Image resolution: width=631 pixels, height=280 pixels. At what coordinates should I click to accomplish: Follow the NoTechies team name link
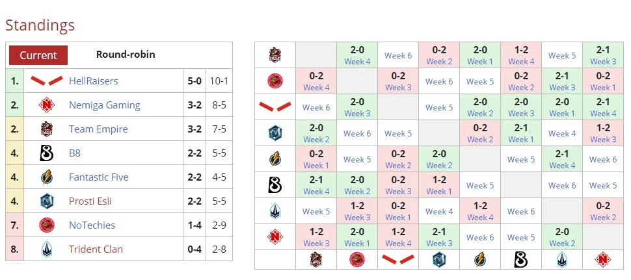point(92,225)
